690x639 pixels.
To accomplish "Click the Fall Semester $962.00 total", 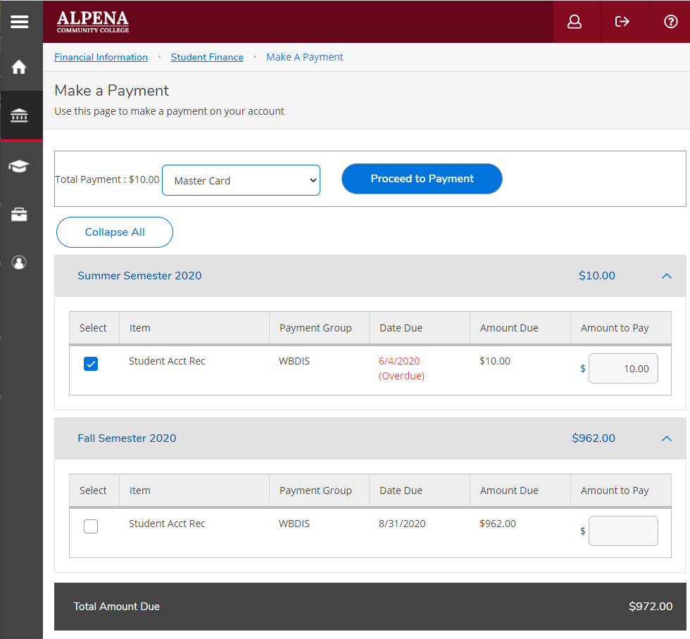I will click(x=593, y=438).
